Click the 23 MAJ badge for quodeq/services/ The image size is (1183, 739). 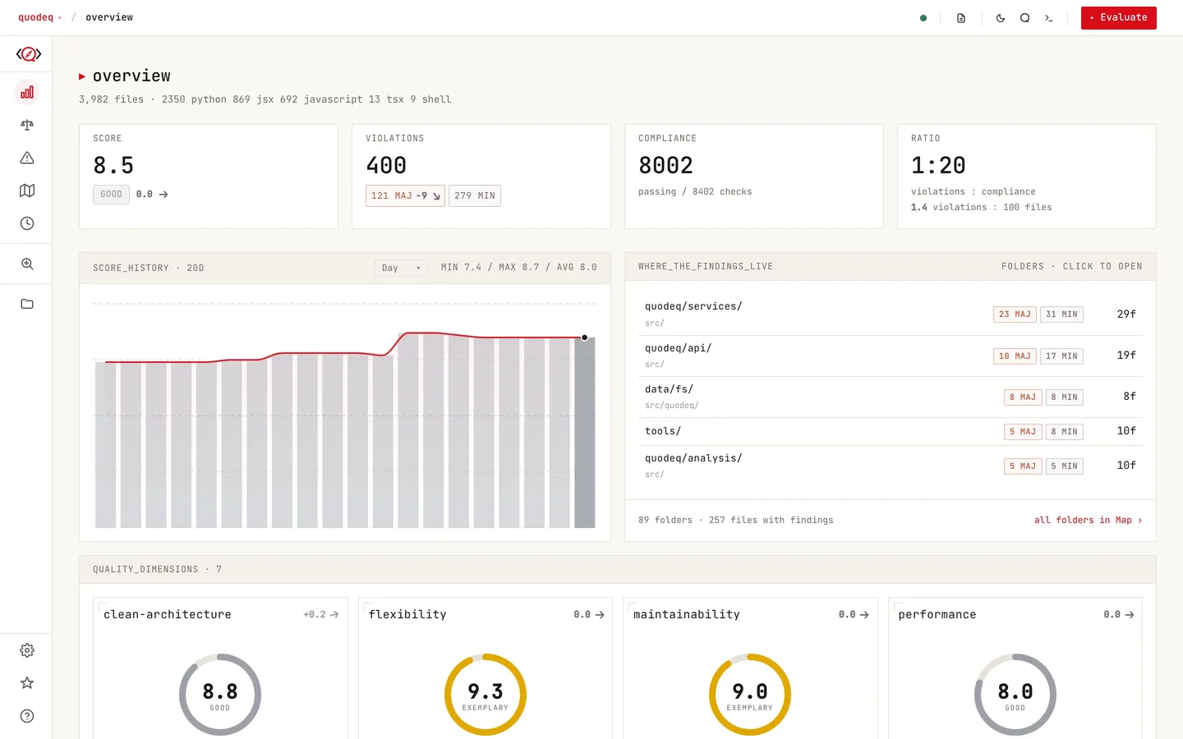pos(1015,314)
